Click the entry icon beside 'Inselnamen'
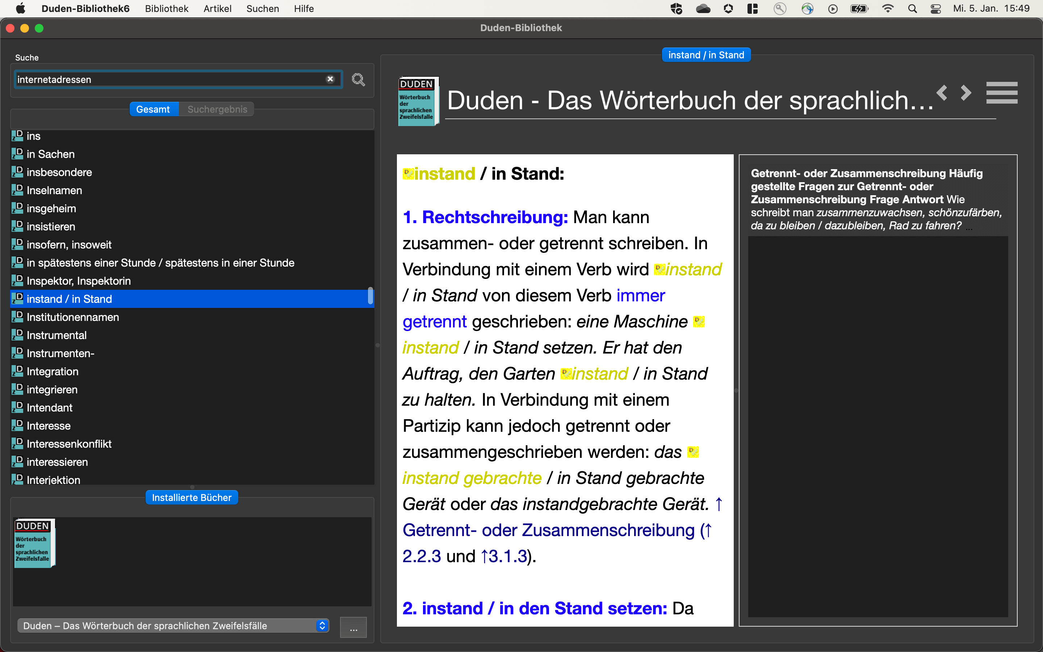This screenshot has width=1043, height=652. tap(17, 190)
